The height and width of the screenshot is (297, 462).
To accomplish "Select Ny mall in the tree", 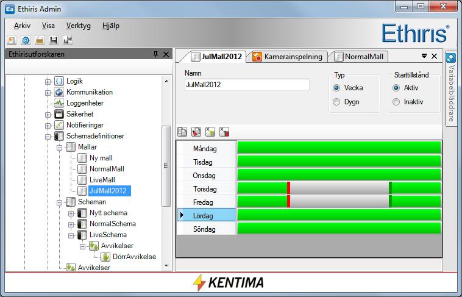I will [x=101, y=158].
